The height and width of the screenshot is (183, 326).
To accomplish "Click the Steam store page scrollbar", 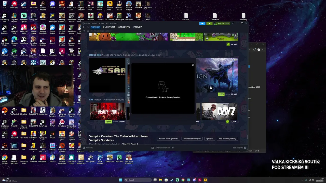I will 247,137.
